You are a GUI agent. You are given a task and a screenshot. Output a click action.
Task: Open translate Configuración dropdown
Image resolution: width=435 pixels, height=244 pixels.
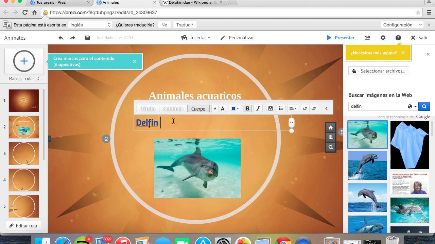point(402,25)
